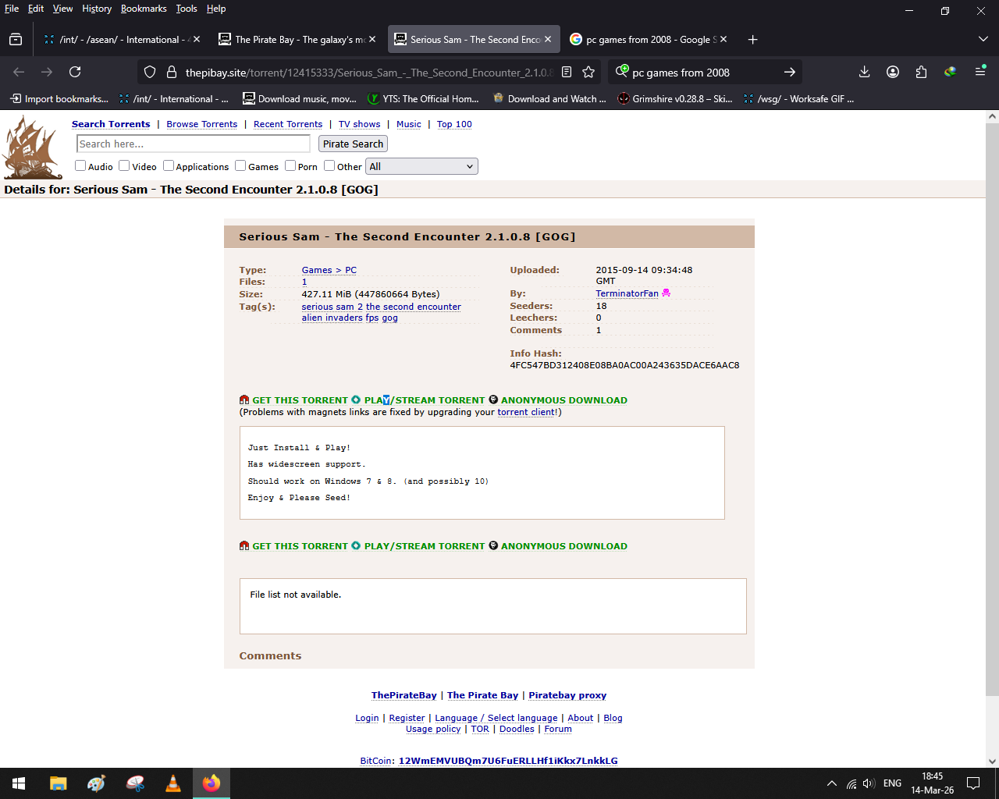Focus the address bar showing thepibay.site URL
This screenshot has height=799, width=999.
click(x=369, y=72)
